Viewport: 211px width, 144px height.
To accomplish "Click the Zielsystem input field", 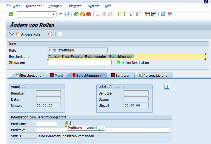I will coord(79,63).
